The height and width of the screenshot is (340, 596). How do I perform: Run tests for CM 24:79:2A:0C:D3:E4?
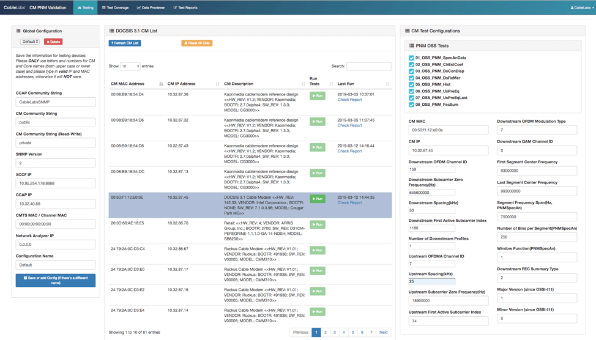coord(318,311)
